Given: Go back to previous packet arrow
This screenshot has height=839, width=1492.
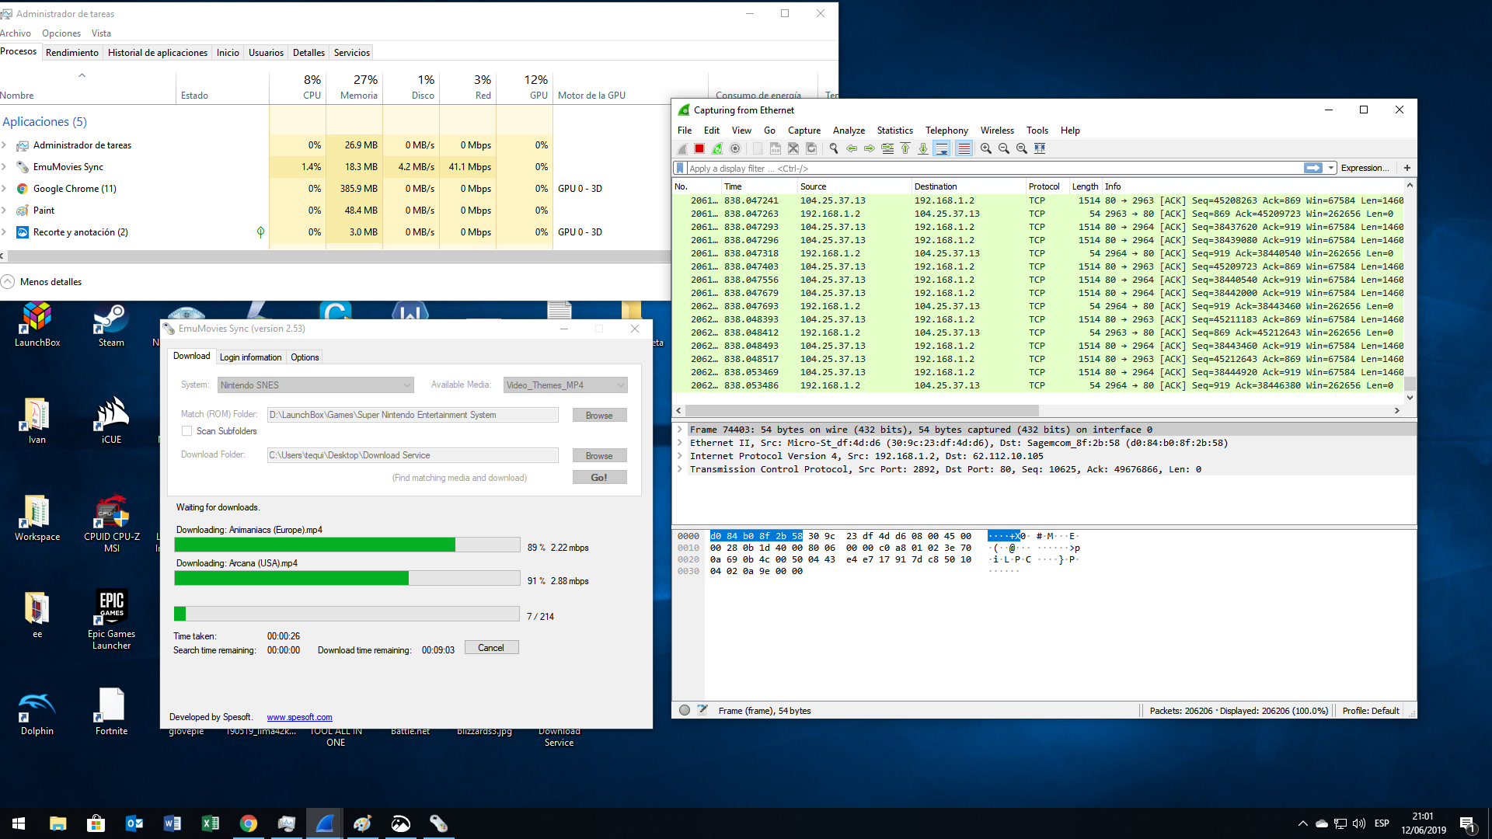Looking at the screenshot, I should coord(852,148).
